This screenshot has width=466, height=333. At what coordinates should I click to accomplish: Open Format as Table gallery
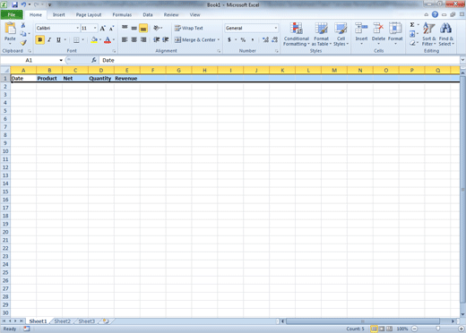(x=322, y=34)
